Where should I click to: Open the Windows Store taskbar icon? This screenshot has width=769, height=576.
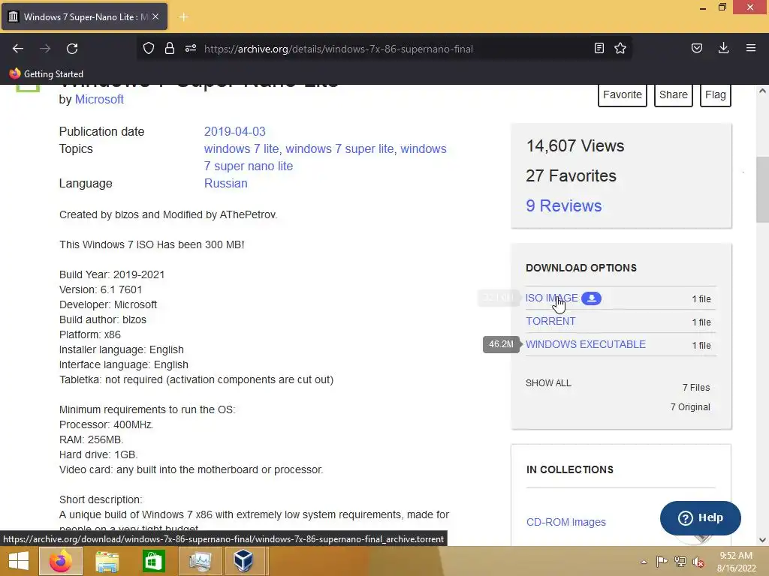(153, 561)
